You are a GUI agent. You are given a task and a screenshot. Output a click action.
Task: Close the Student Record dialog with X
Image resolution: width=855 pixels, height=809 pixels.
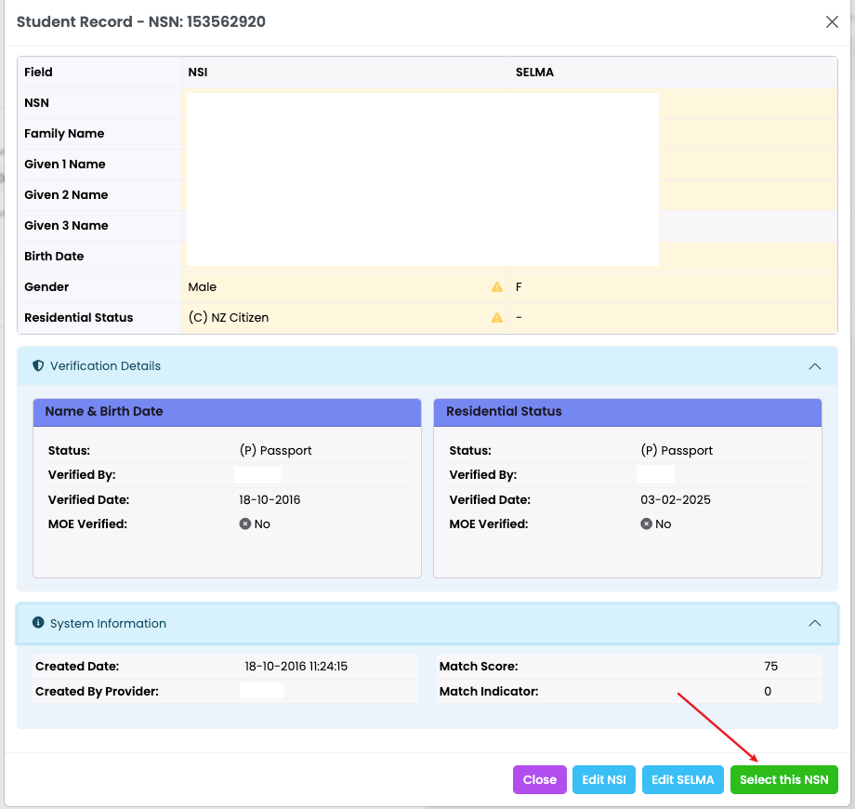click(x=832, y=21)
